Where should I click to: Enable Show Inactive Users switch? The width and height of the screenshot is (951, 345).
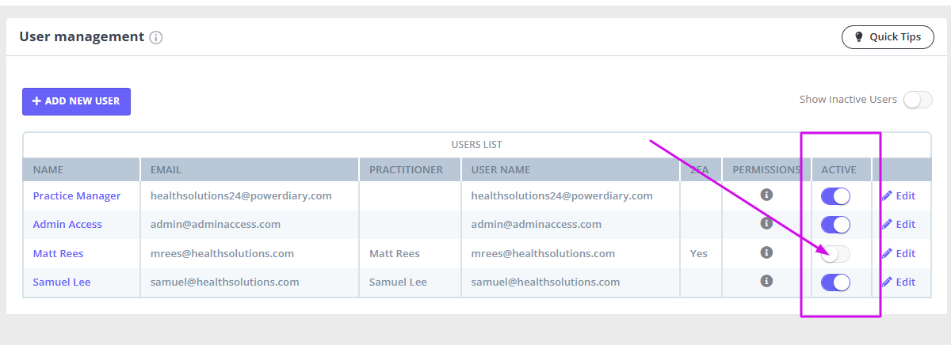pyautogui.click(x=918, y=100)
